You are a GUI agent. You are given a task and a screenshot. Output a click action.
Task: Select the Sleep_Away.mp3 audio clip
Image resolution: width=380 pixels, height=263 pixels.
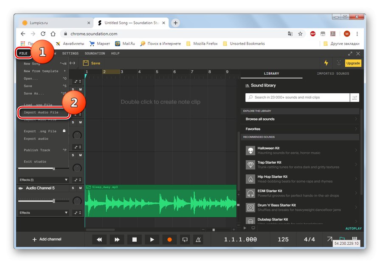point(160,201)
